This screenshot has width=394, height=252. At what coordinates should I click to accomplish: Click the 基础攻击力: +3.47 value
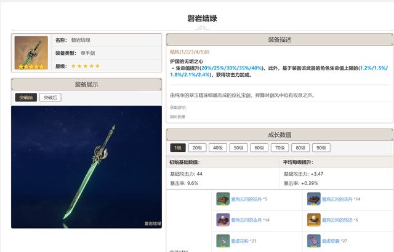pos(304,174)
